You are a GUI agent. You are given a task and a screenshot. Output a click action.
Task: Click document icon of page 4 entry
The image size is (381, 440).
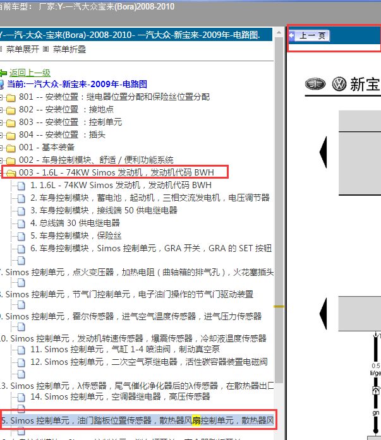(x=21, y=223)
